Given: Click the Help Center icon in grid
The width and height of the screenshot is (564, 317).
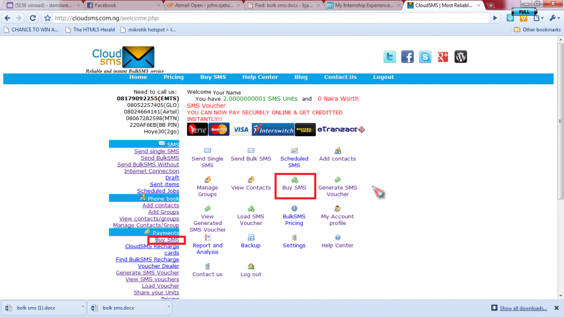Looking at the screenshot, I should tap(338, 237).
